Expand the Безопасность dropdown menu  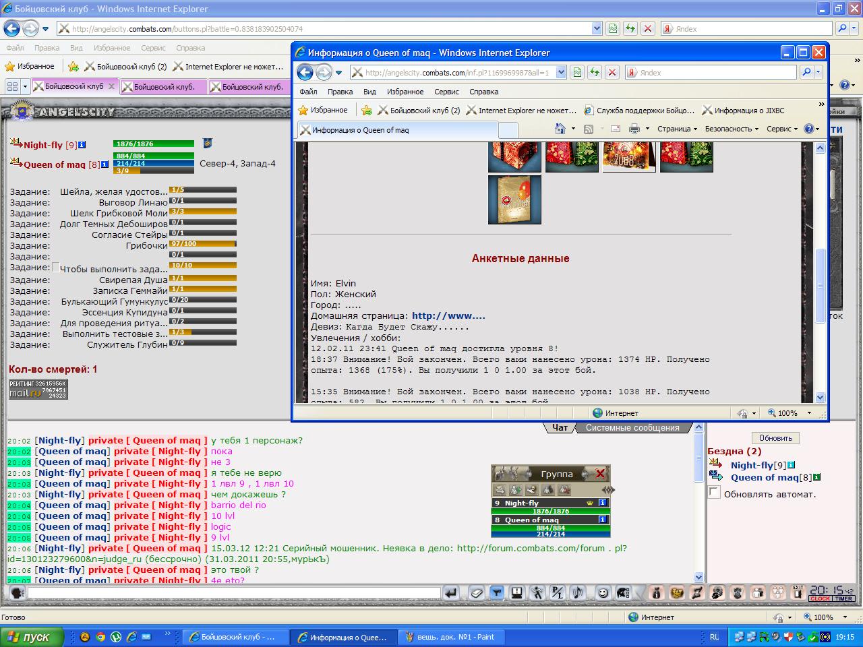coord(732,129)
